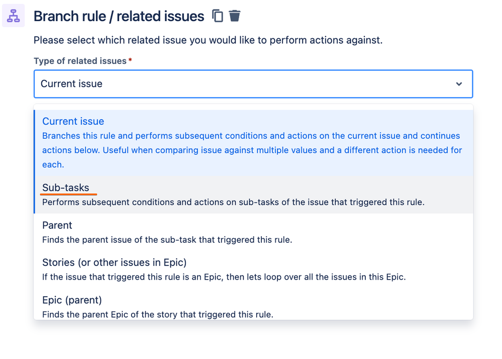Image resolution: width=502 pixels, height=359 pixels.
Task: Select the highlighted Current issue option
Action: (254, 143)
